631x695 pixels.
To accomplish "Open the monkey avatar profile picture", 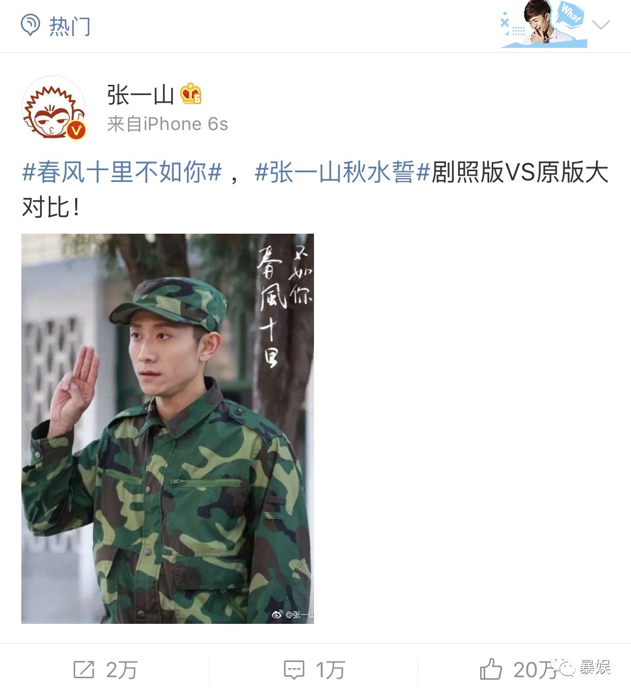I will (53, 107).
